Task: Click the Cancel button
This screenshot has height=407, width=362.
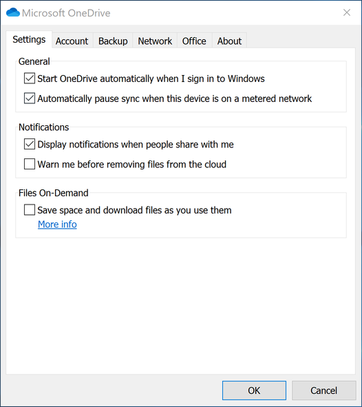Action: (x=324, y=390)
